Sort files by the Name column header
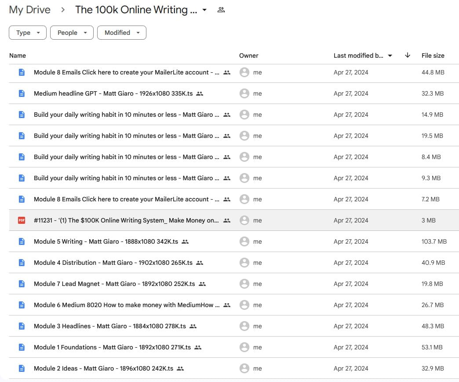Viewport: 459px width, 382px height. coord(18,56)
